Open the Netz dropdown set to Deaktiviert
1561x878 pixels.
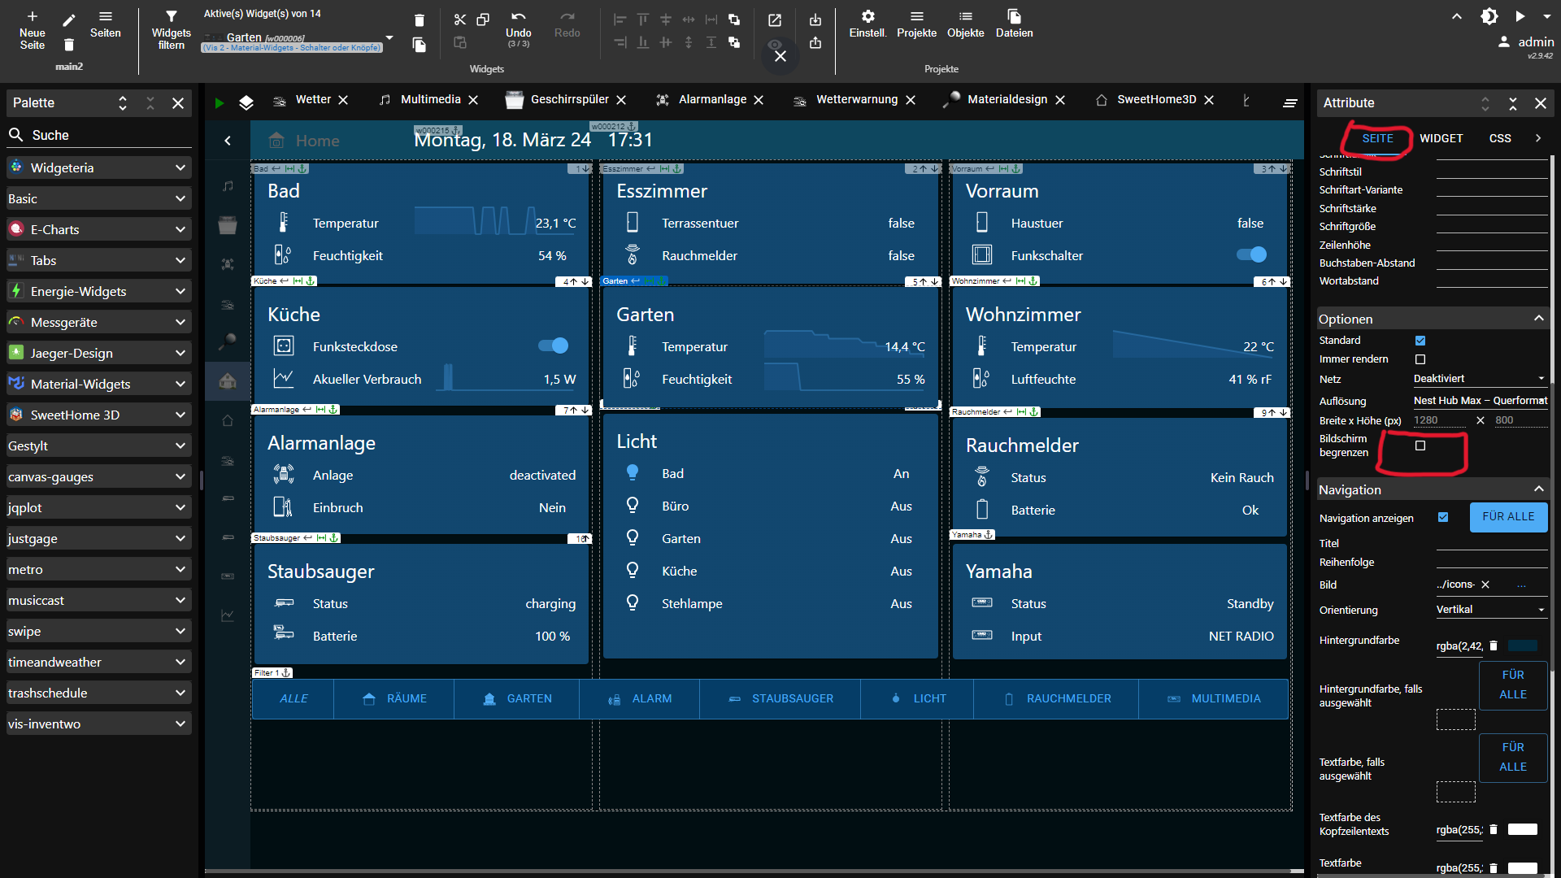point(1479,379)
